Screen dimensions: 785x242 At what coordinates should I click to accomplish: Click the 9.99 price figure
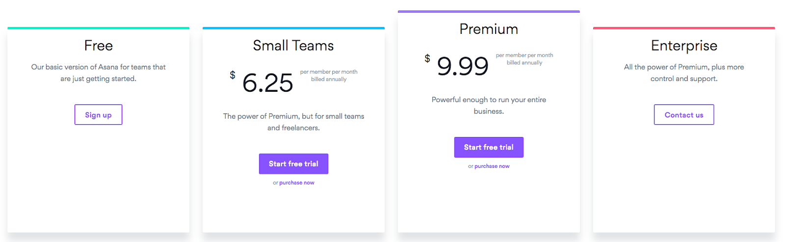pos(463,66)
